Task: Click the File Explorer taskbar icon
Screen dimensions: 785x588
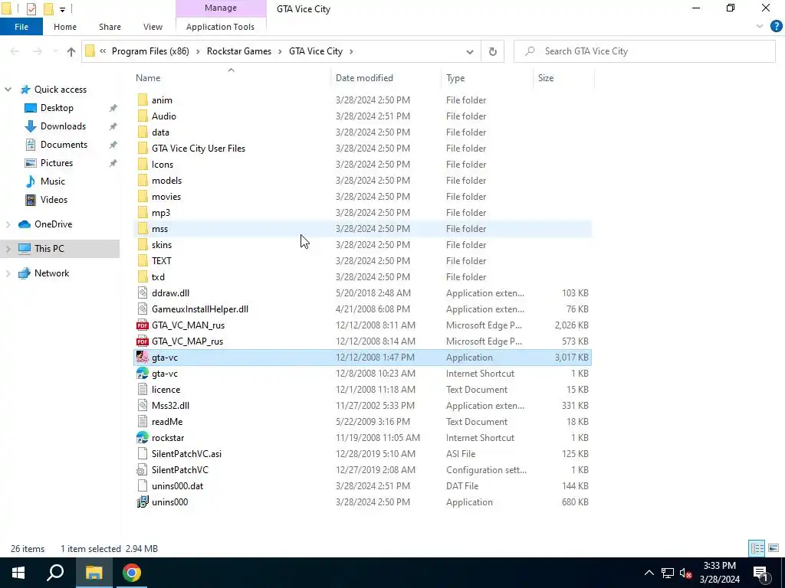Action: tap(94, 573)
